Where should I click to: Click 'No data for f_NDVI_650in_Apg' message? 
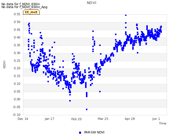click(x=24, y=7)
